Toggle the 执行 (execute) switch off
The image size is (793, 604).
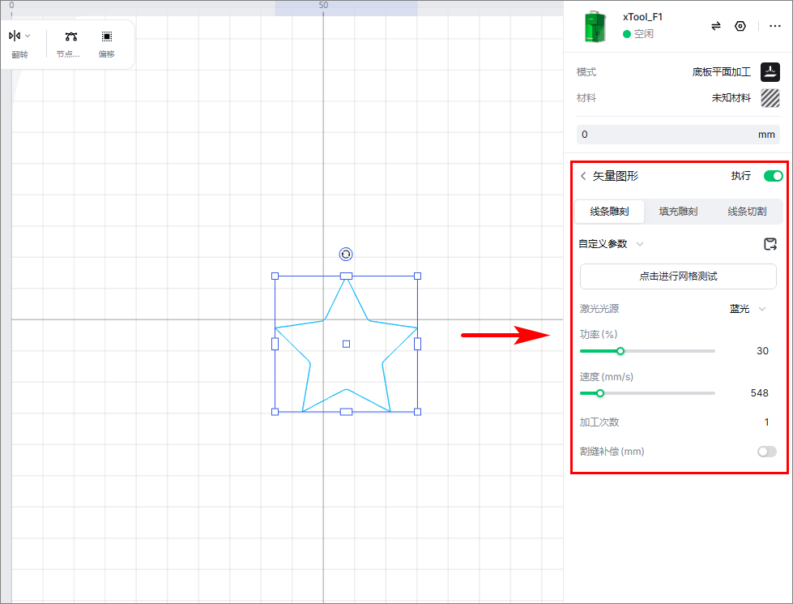(773, 176)
